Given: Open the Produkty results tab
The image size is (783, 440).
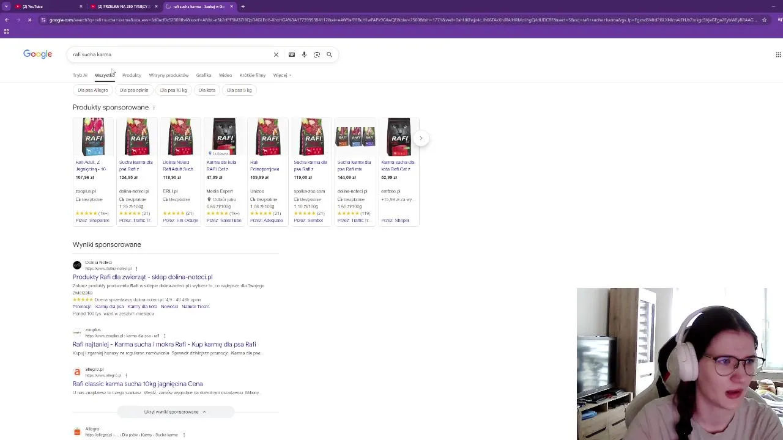Looking at the screenshot, I should point(132,75).
